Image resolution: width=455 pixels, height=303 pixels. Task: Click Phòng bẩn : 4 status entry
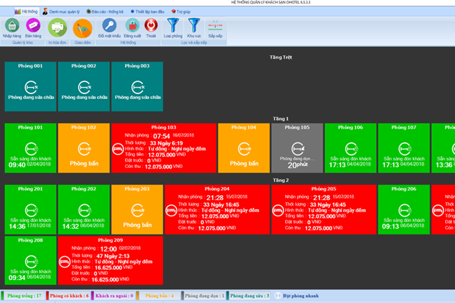click(x=158, y=296)
